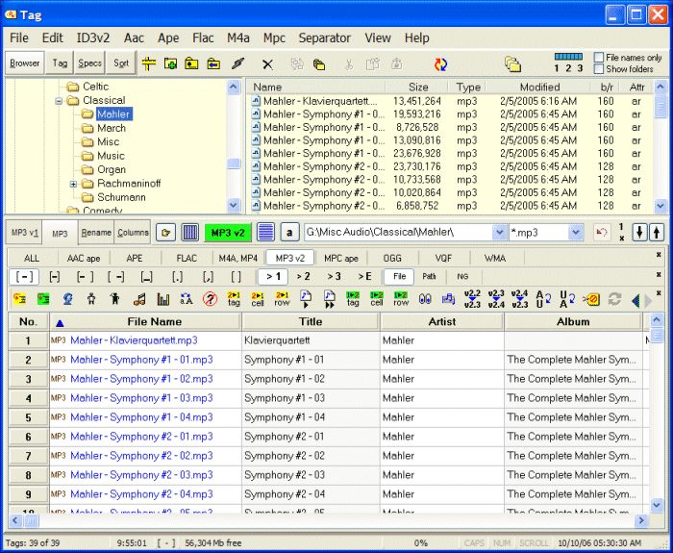Collapse the Classical folder tree node
Viewport: 673px width, 553px height.
click(59, 101)
